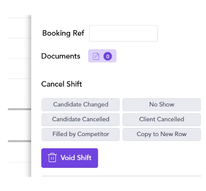The height and width of the screenshot is (191, 206).
Task: Click the lower thick gray row divider on the left
Action: (19, 141)
